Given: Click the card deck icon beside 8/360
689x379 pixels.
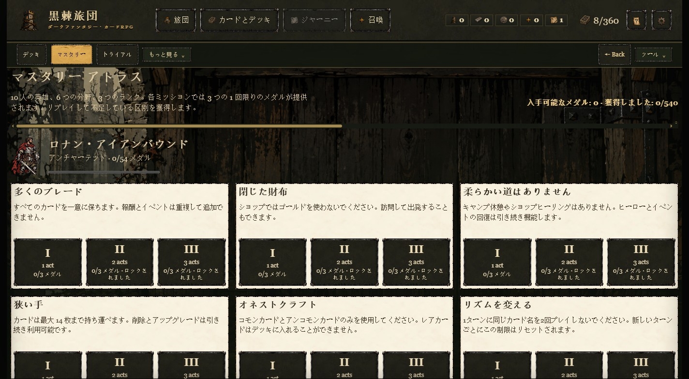Looking at the screenshot, I should tap(585, 20).
